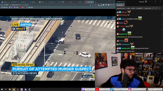Viewport: 163px width, 91px height.
Task: Reload the YouTube page
Action: (7, 5)
